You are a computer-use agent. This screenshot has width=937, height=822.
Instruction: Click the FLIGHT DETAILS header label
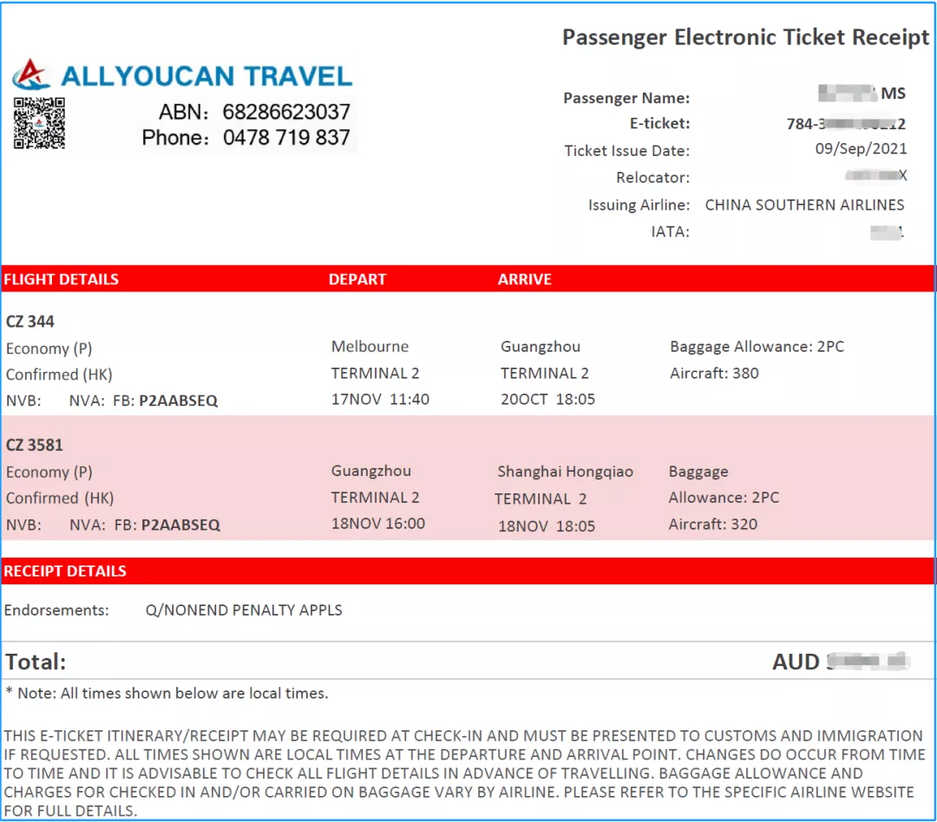62,279
